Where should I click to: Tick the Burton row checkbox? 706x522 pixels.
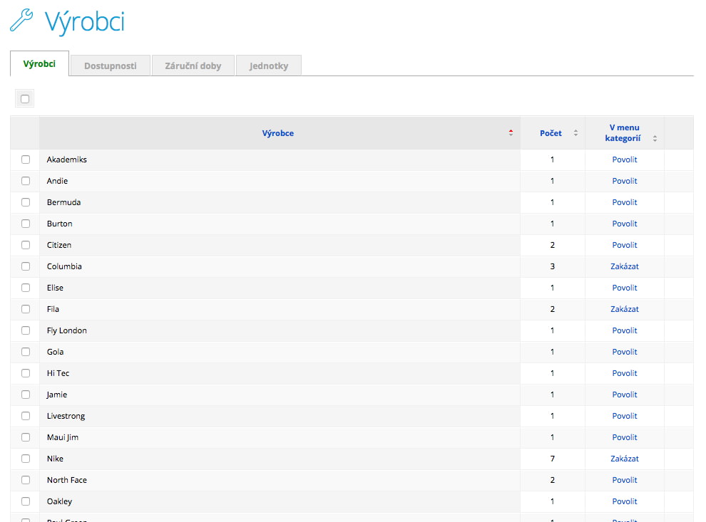click(x=26, y=224)
